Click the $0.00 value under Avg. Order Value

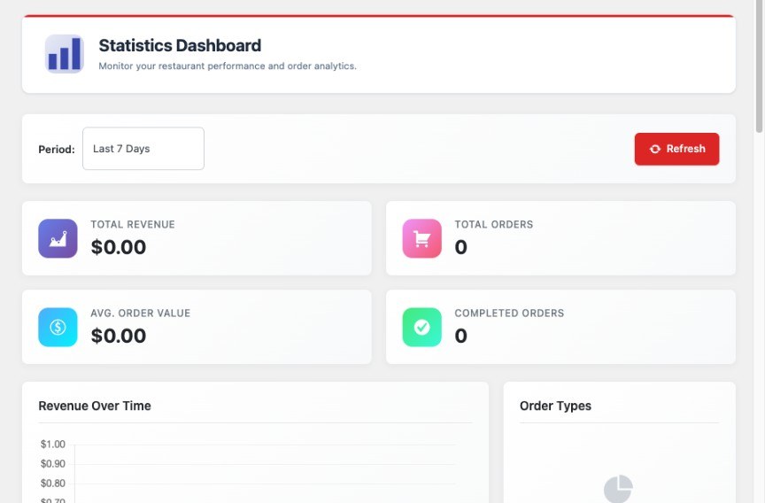pyautogui.click(x=119, y=336)
